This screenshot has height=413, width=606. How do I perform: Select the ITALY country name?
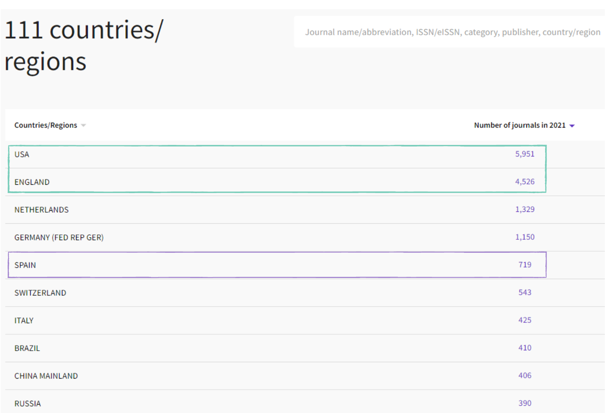(x=24, y=321)
